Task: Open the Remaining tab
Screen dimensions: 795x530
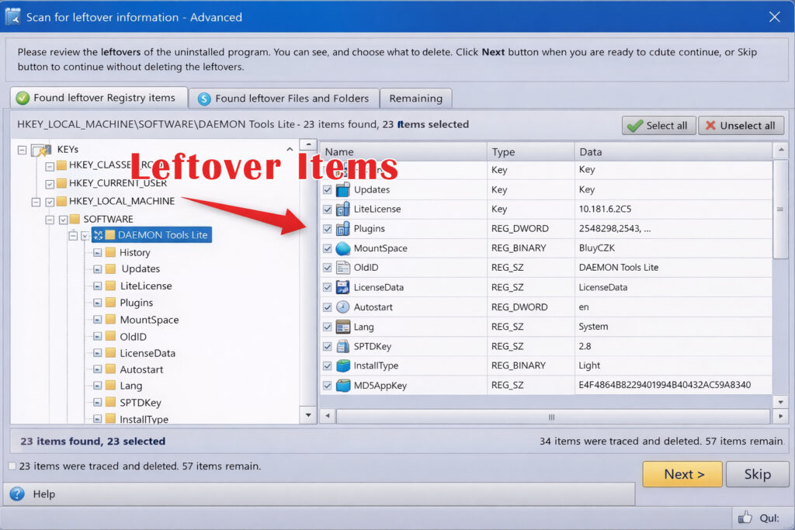Action: [x=415, y=99]
